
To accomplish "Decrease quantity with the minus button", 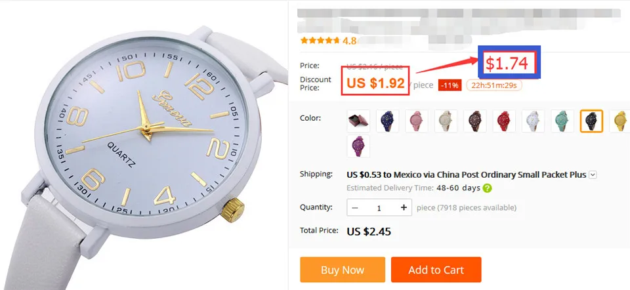I will 355,208.
